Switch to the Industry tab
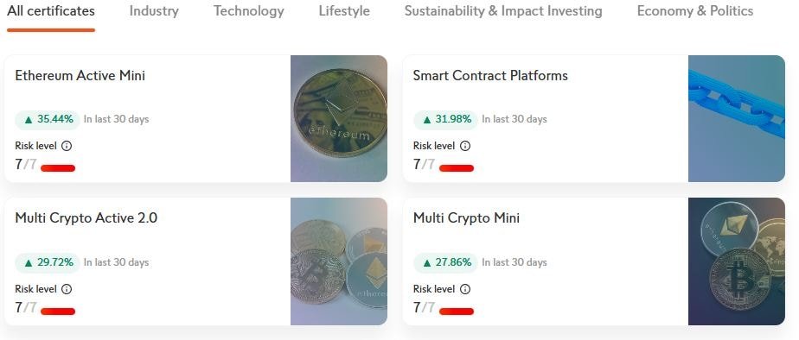The image size is (799, 340). [154, 11]
